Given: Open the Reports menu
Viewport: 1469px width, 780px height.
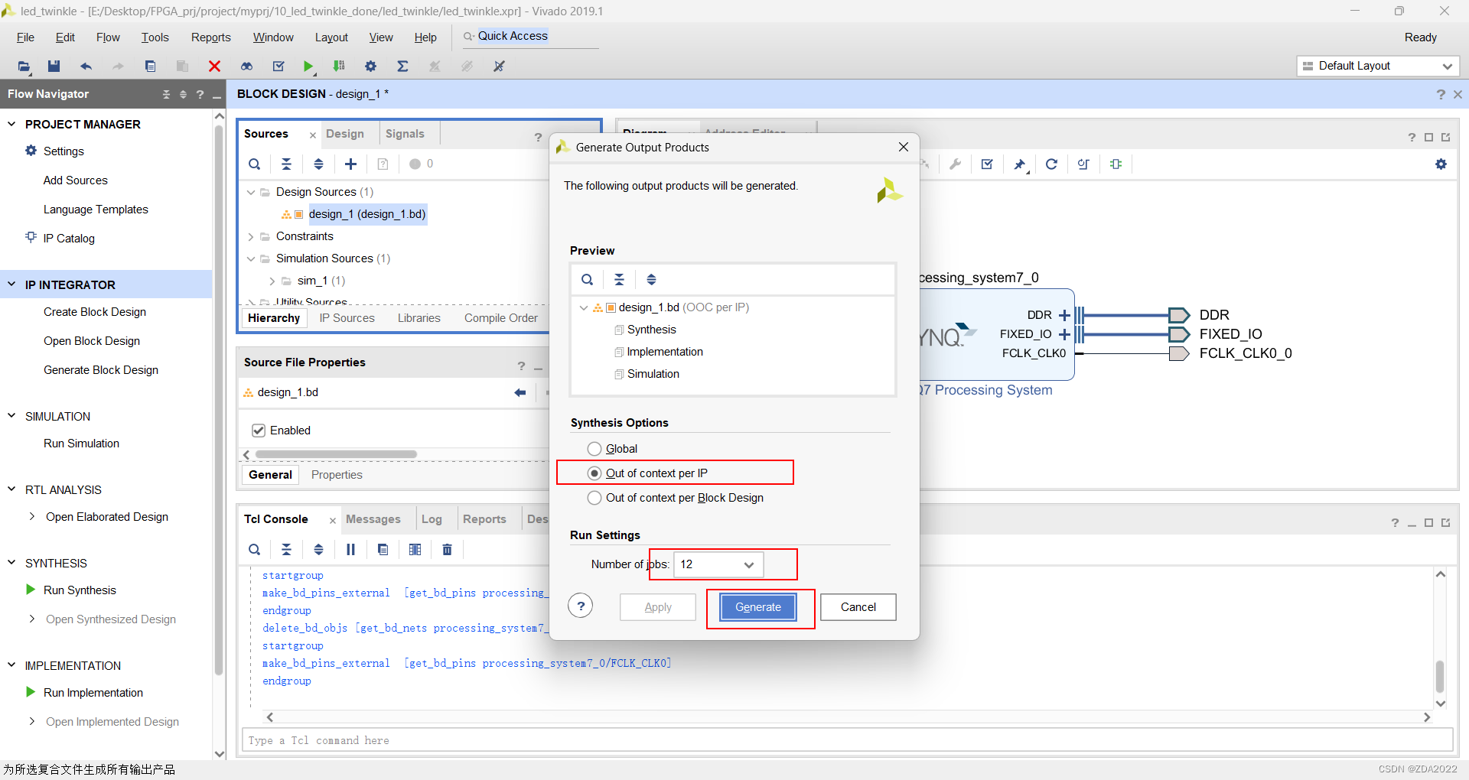Looking at the screenshot, I should coord(210,37).
